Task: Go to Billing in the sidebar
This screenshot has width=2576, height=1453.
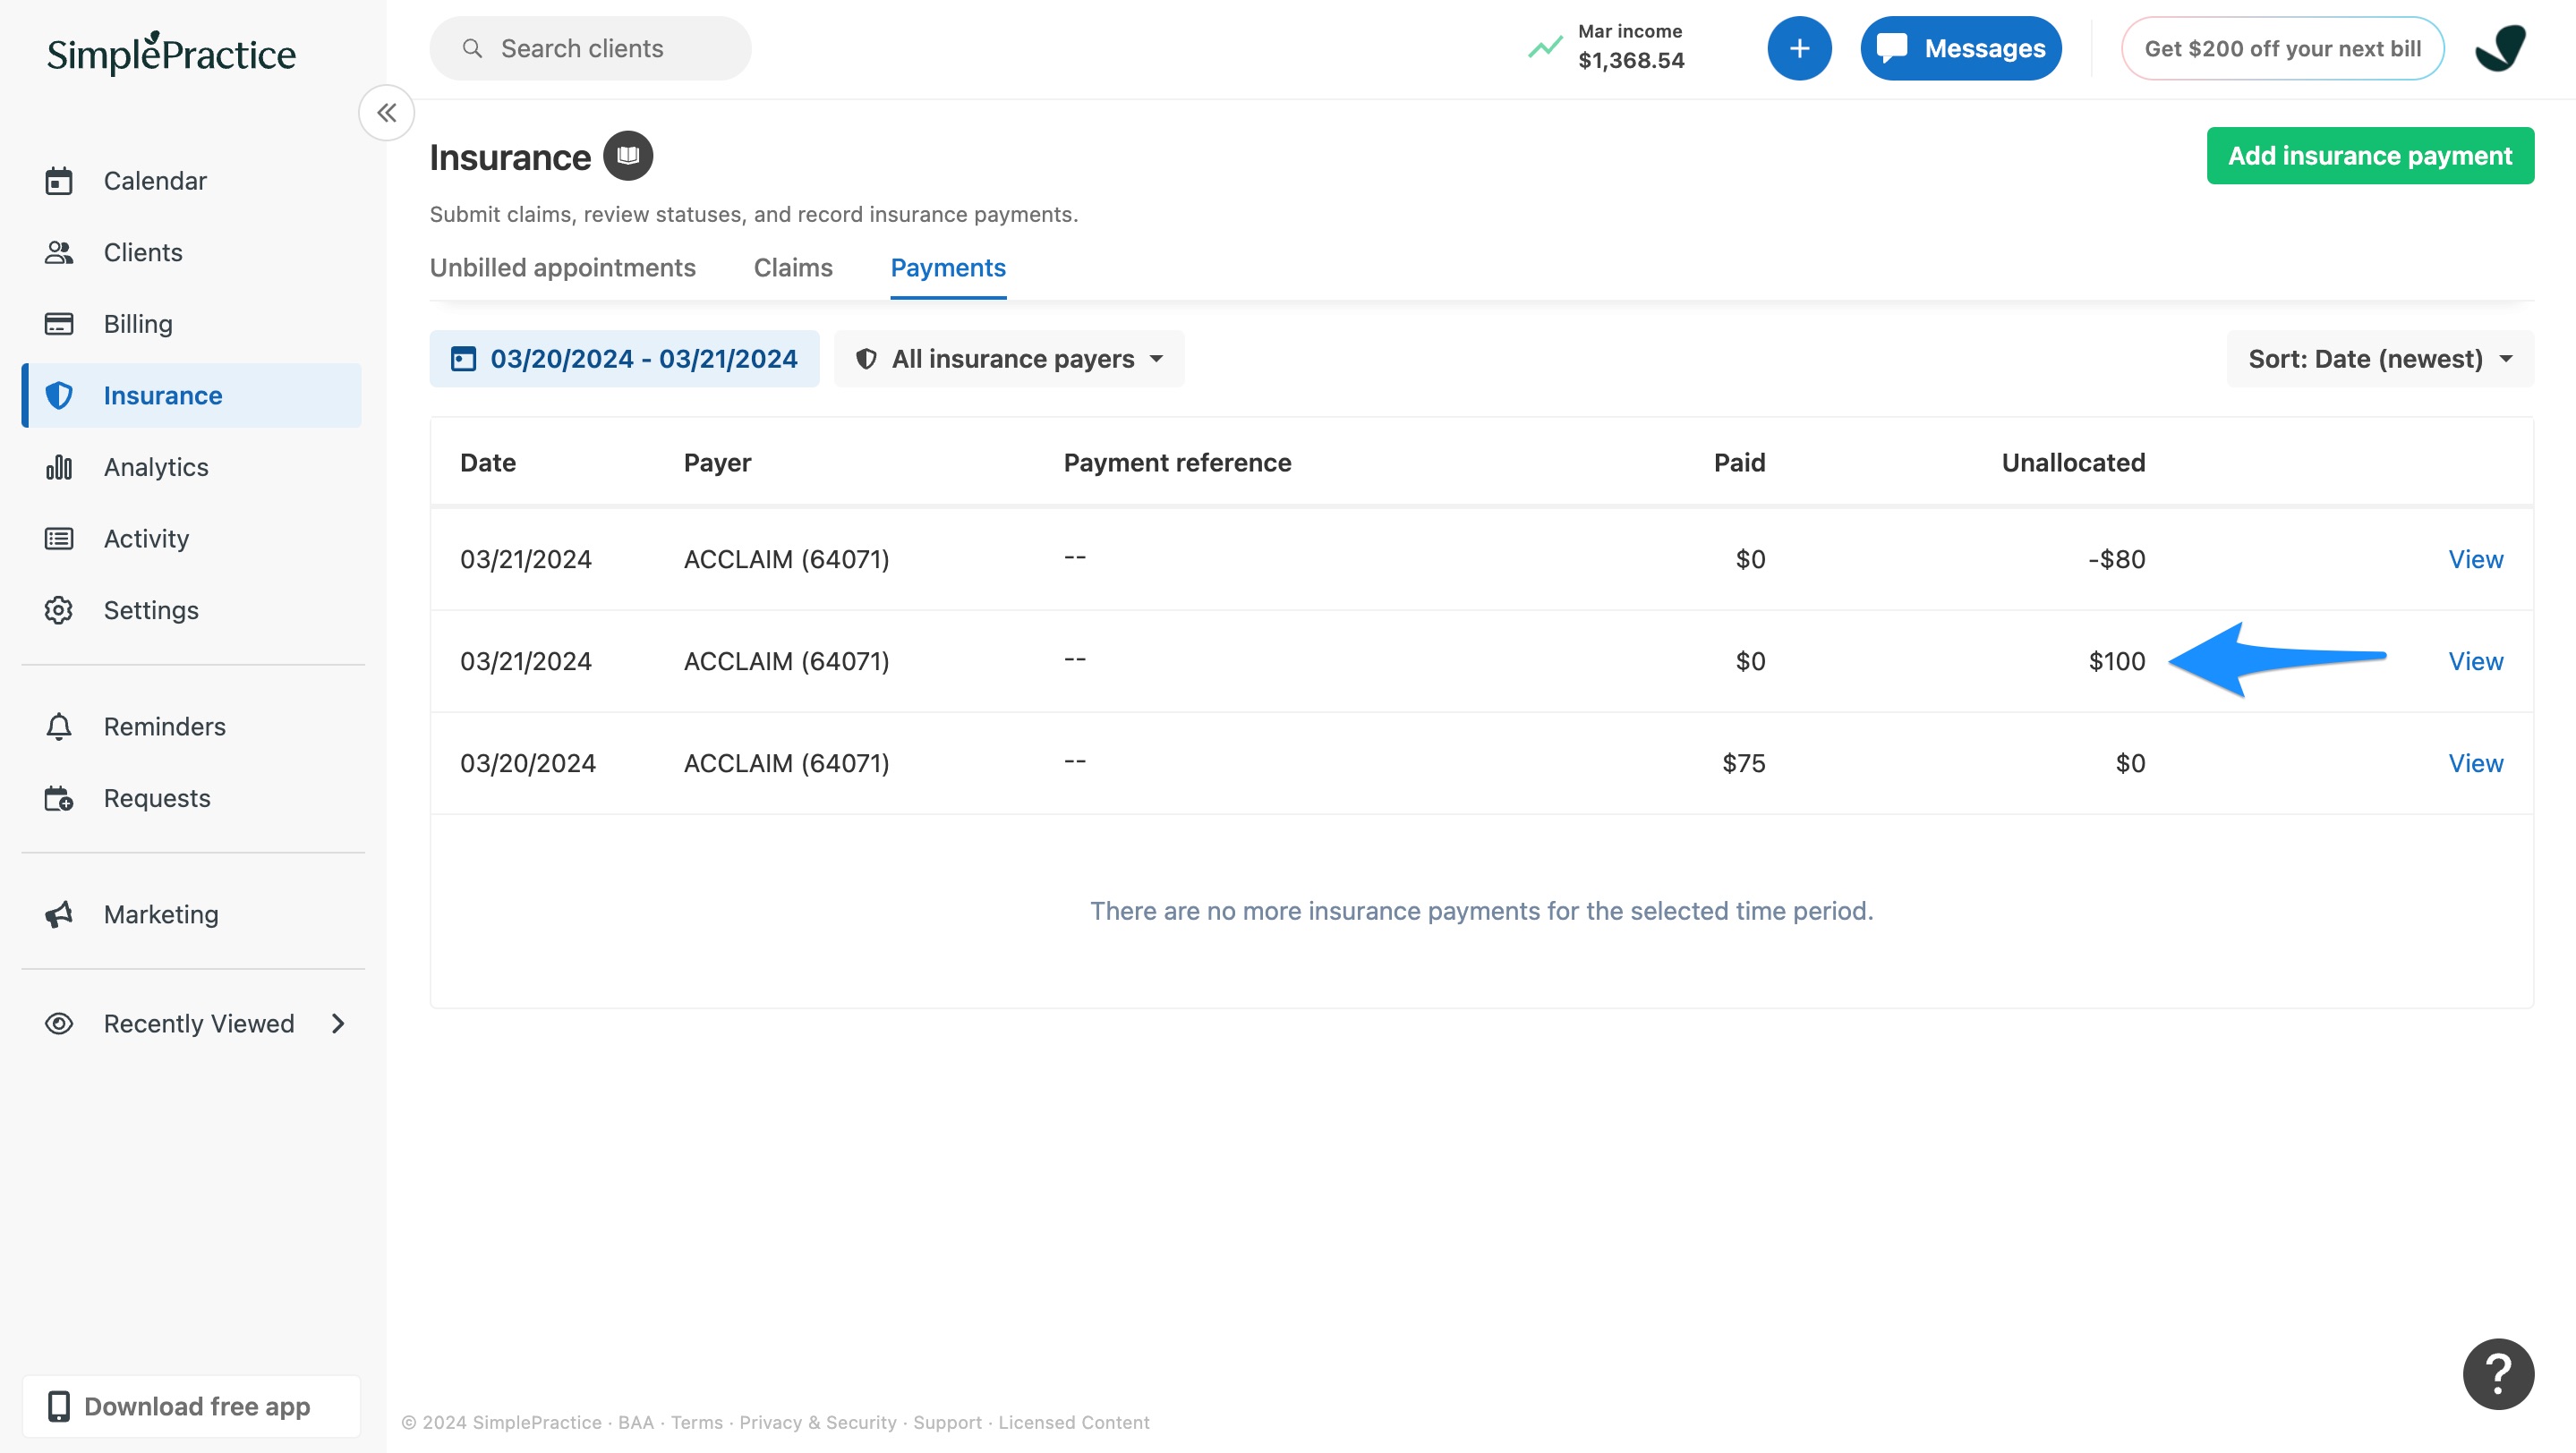Action: point(192,324)
